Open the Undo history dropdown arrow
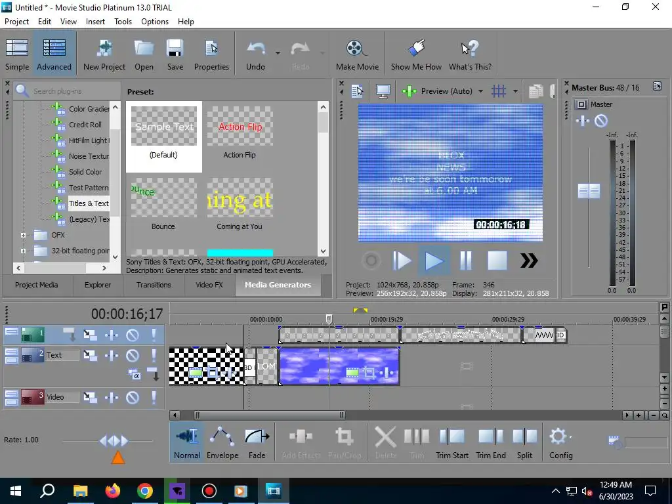 [278, 53]
